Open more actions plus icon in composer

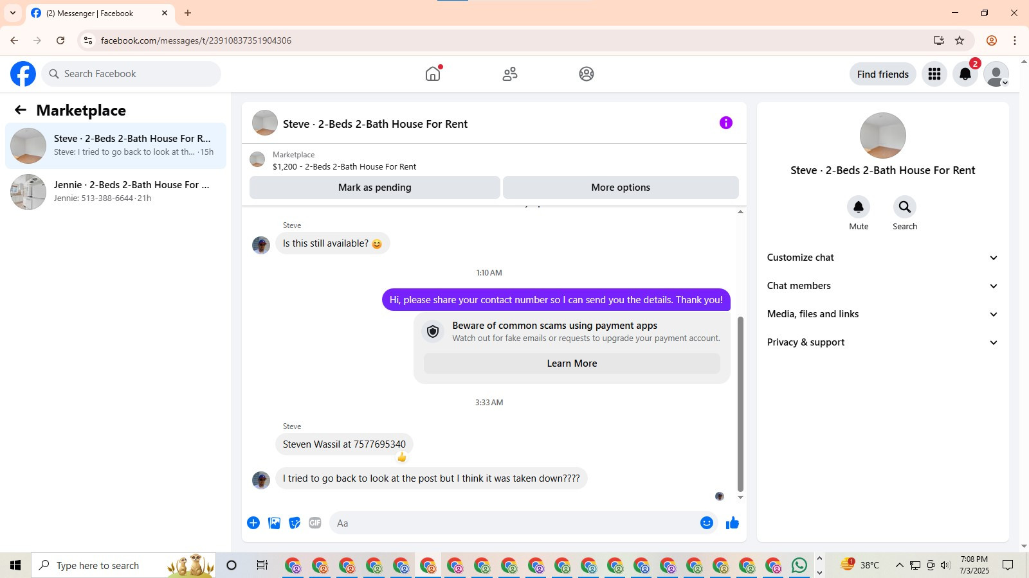coord(253,523)
